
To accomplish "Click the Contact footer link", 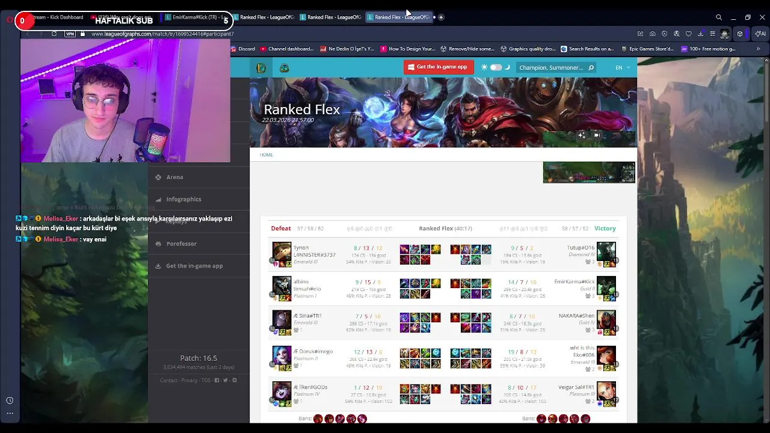I will point(169,380).
